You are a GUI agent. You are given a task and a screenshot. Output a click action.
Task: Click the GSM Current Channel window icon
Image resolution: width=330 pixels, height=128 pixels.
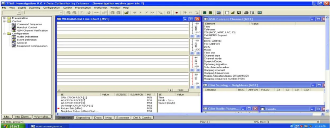tap(205, 19)
